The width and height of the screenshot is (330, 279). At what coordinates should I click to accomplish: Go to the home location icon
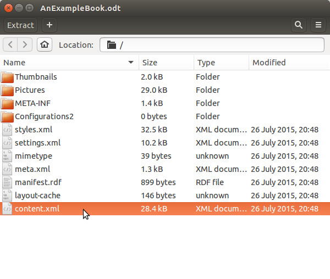(45, 44)
